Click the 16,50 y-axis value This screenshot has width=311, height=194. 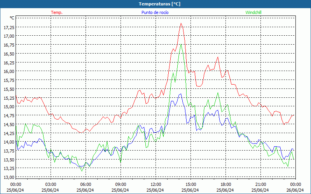tap(9, 54)
